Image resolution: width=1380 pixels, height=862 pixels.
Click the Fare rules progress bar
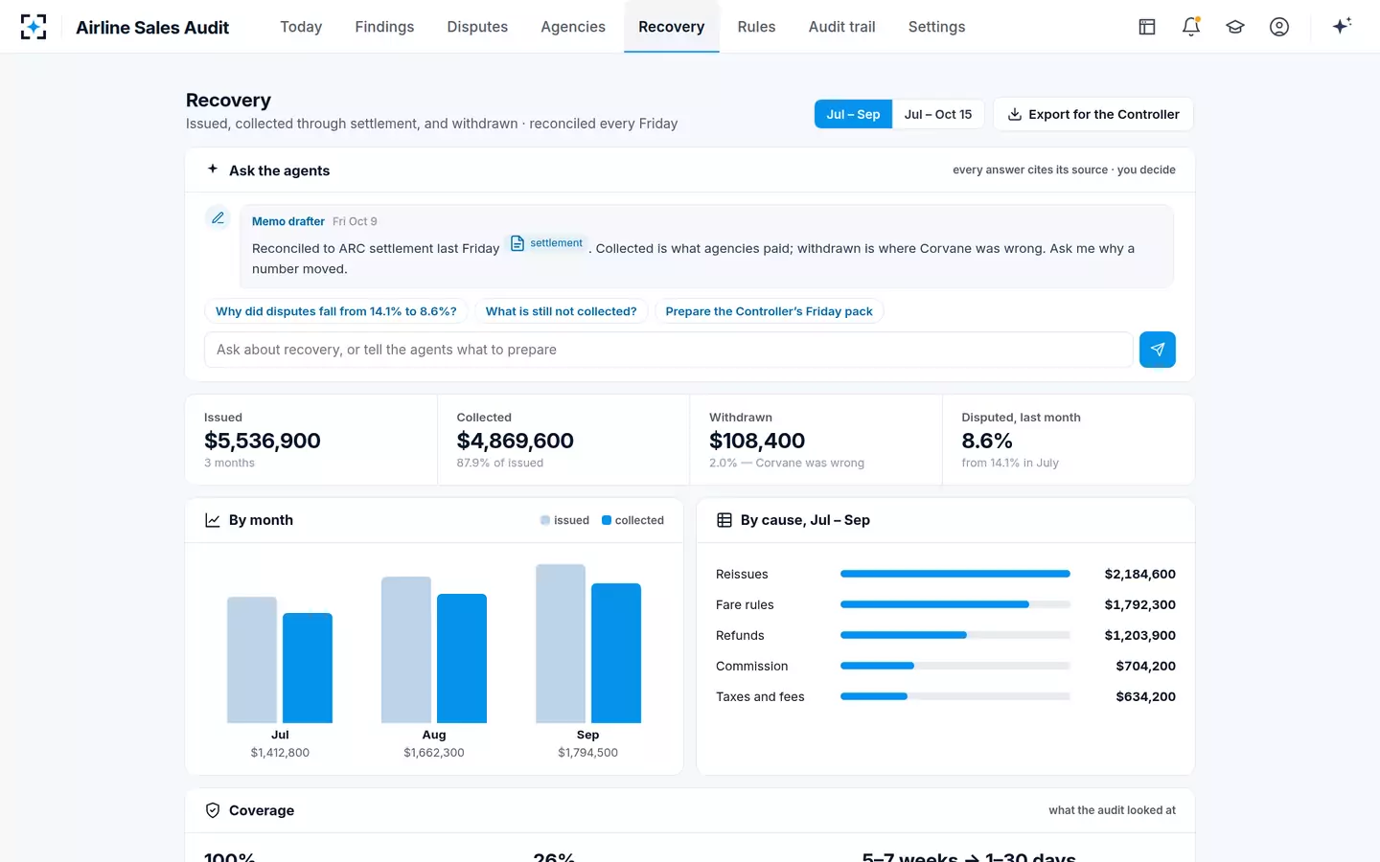[x=955, y=604]
